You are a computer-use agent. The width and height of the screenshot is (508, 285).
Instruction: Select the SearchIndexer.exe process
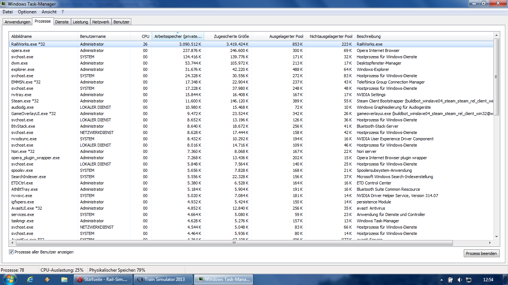point(251,177)
